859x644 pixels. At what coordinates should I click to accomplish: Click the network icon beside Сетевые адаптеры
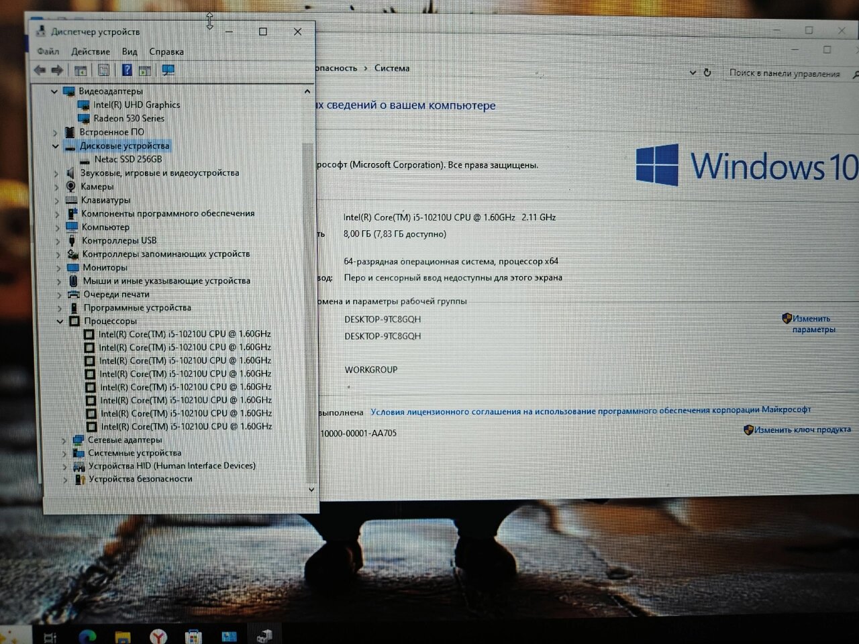(x=78, y=440)
